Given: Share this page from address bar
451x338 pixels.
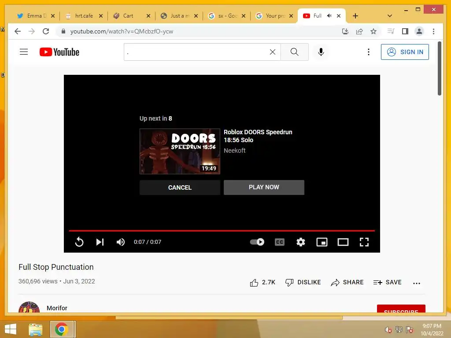Looking at the screenshot, I should tap(359, 31).
